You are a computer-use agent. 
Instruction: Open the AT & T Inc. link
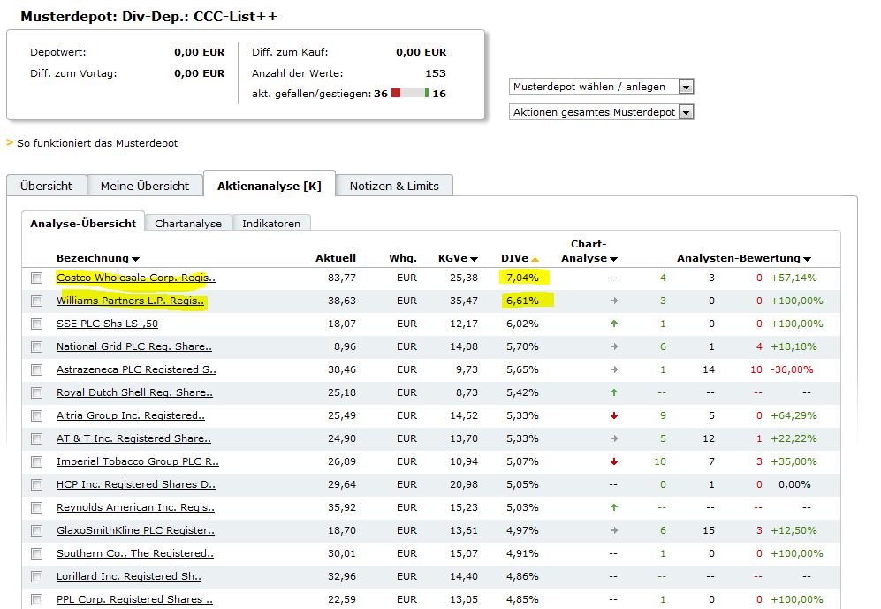(133, 438)
